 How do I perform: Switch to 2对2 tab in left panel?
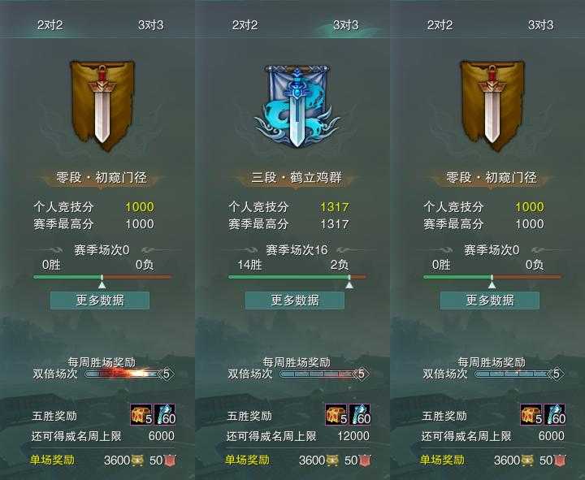click(x=50, y=25)
